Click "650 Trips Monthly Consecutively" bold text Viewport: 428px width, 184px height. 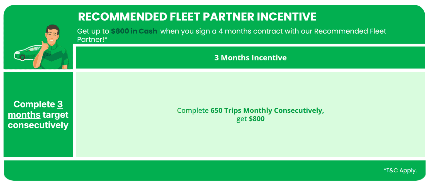tap(267, 111)
